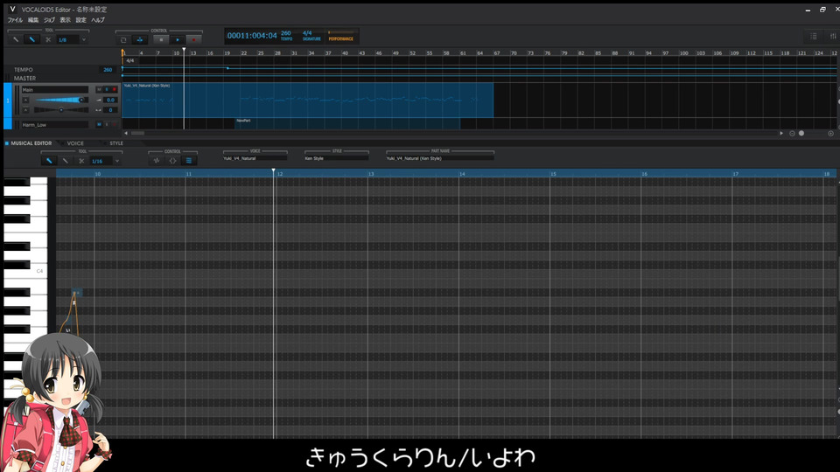Mute the Harm_Low track
The image size is (840, 472).
(x=99, y=125)
